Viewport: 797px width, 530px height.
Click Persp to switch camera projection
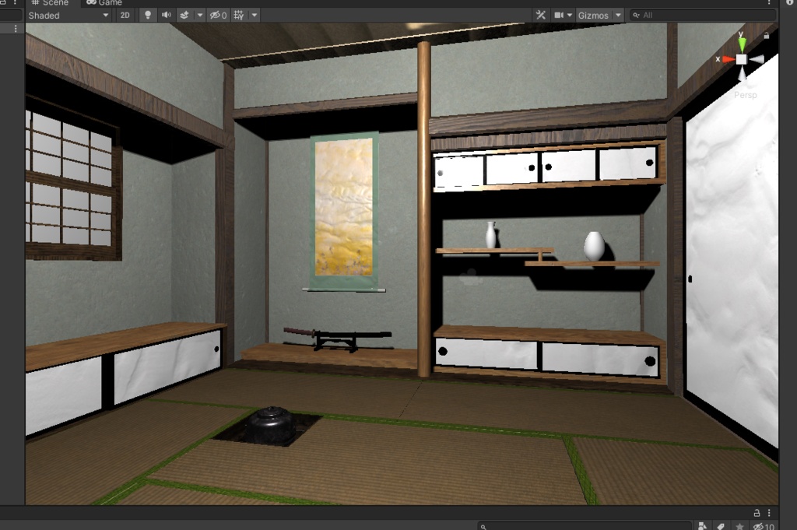coord(746,94)
